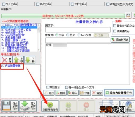Start processing with 处理所有任务 play button

coord(50,106)
